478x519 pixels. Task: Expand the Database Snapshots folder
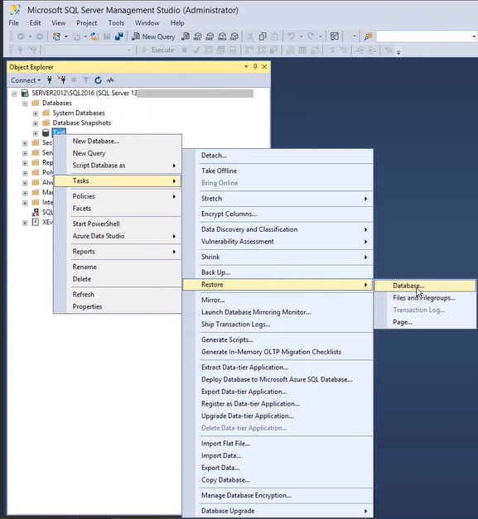point(36,123)
